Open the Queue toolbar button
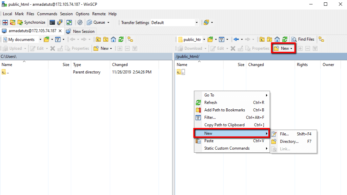Image resolution: width=347 pixels, height=195 pixels. coord(98,22)
